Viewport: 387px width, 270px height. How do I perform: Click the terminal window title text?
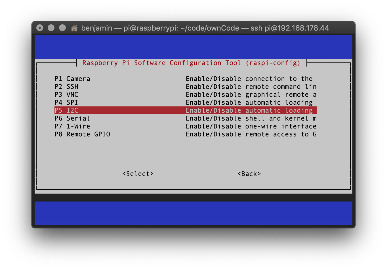tap(205, 28)
